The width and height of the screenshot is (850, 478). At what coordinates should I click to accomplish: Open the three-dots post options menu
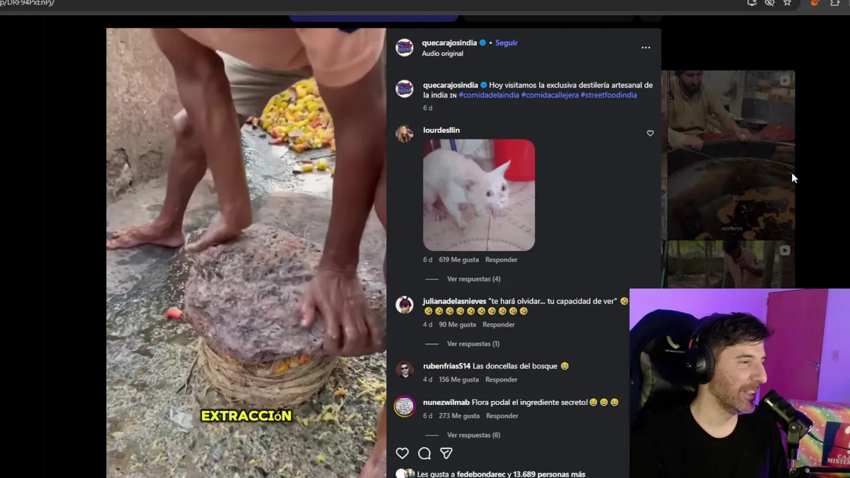click(645, 48)
